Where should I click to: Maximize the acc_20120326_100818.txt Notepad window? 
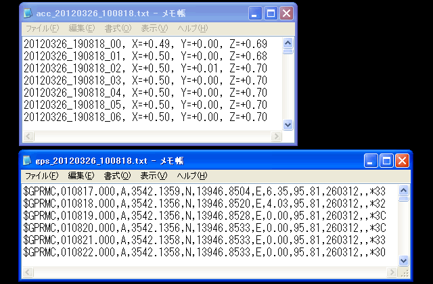coord(271,13)
